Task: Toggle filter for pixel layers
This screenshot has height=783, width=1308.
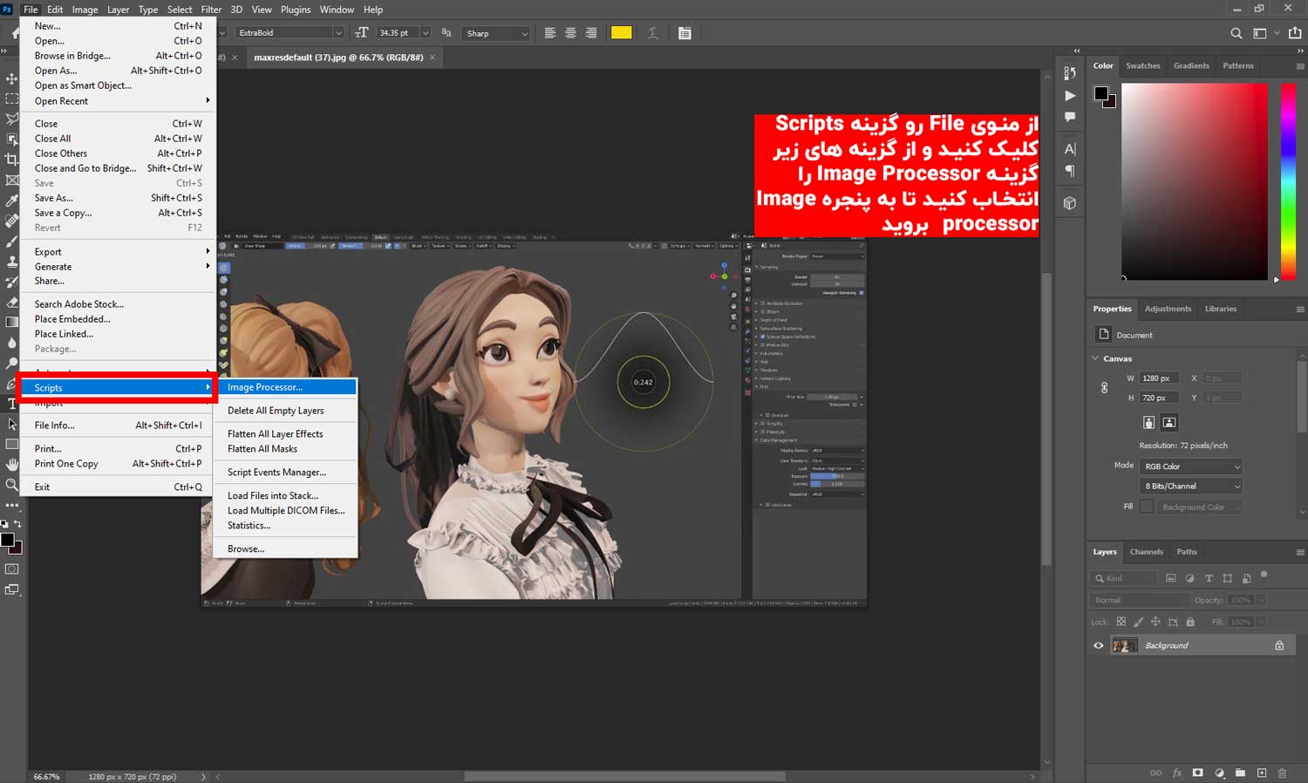Action: coord(1170,578)
